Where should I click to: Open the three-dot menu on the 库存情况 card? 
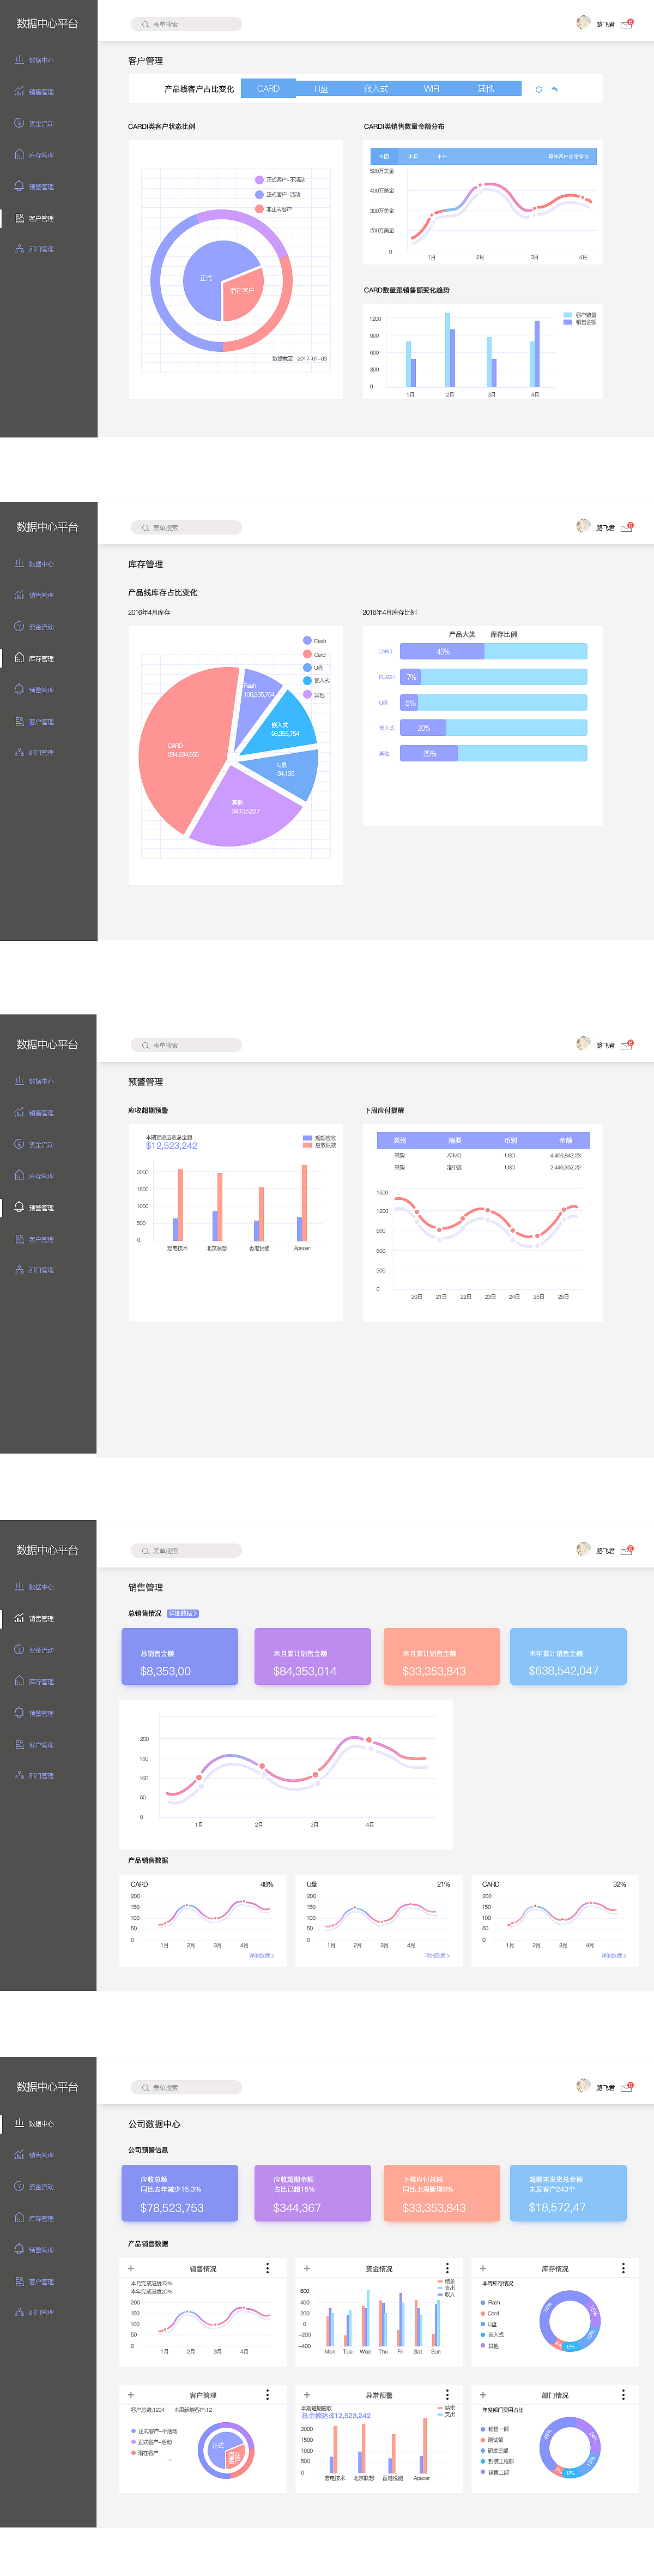pos(623,2268)
